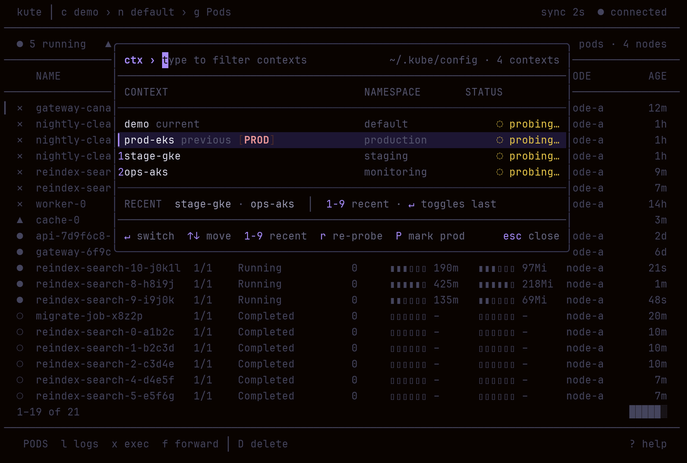
Task: Click esc close in context switcher
Action: tap(531, 236)
